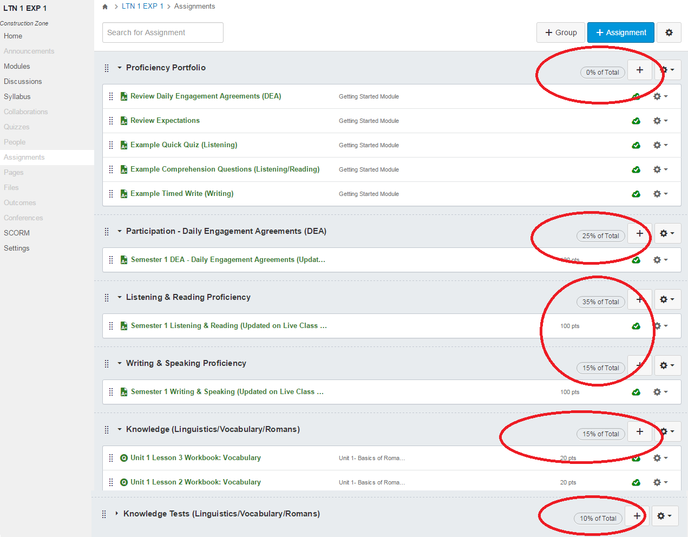Open the Review Daily Engagement Agreements (DEA) assignment
The image size is (688, 537).
(x=206, y=96)
